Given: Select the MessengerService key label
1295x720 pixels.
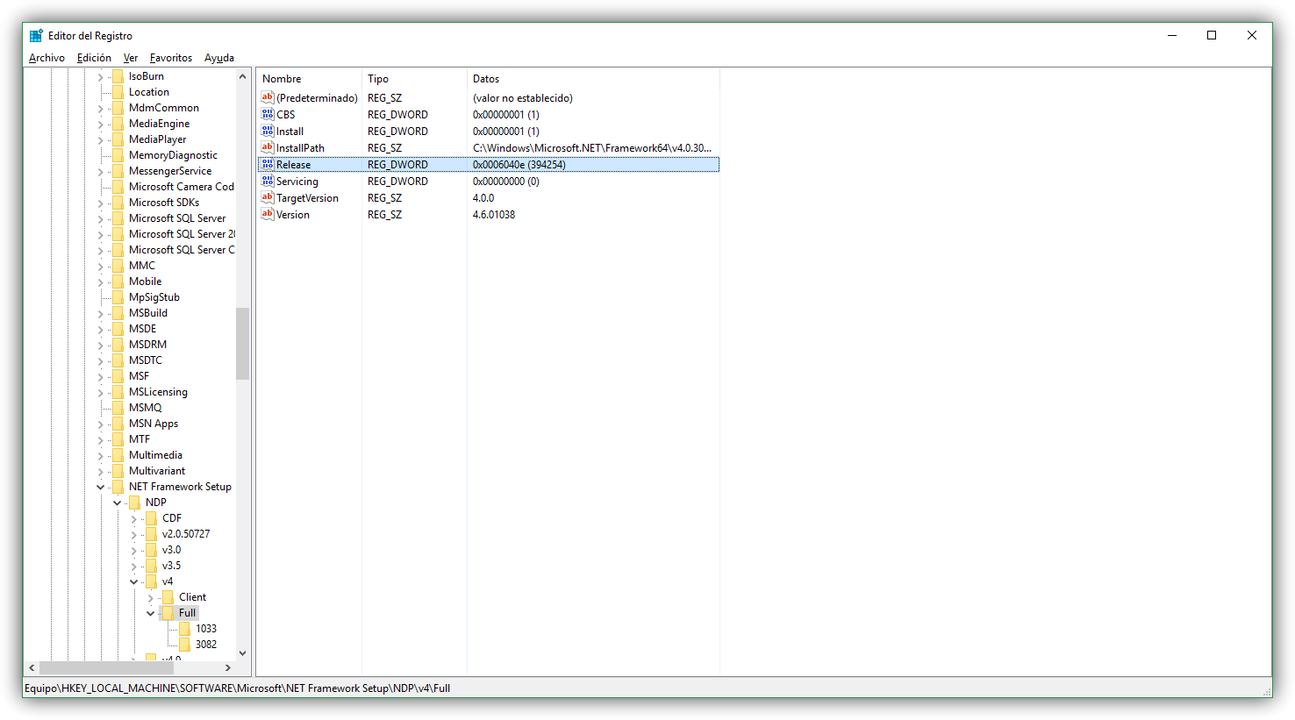Looking at the screenshot, I should [x=170, y=171].
